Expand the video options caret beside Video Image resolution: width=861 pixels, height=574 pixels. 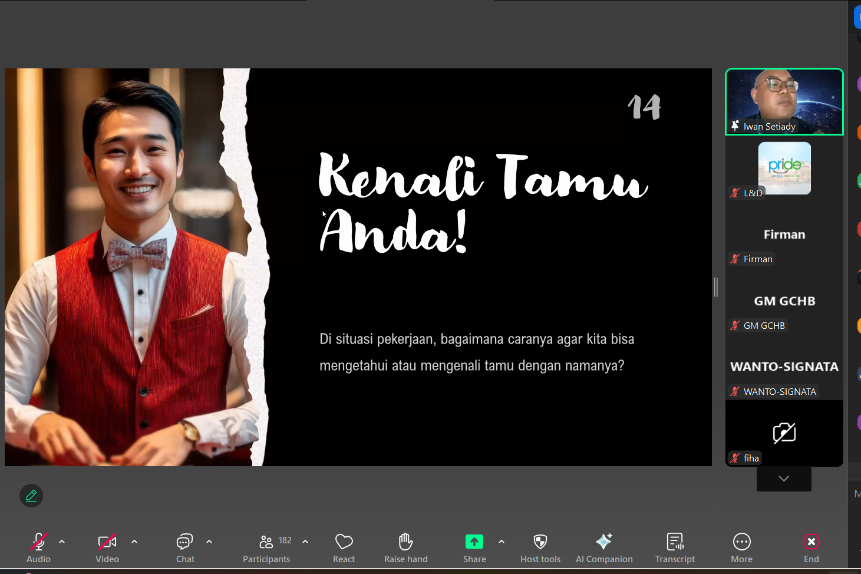tap(134, 542)
